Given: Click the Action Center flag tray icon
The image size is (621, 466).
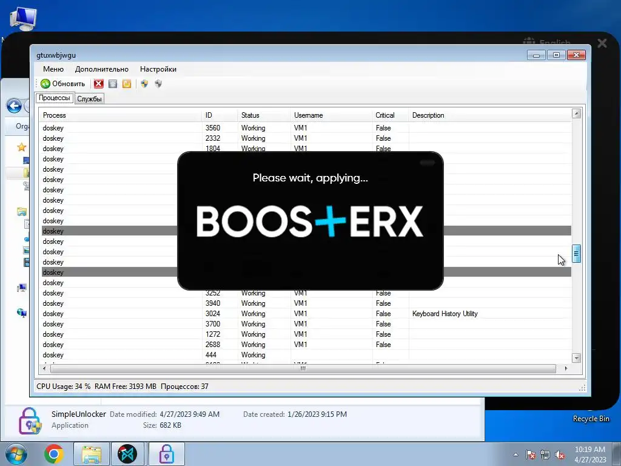Looking at the screenshot, I should 531,454.
